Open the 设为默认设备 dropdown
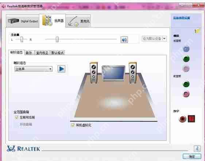 click(154, 39)
